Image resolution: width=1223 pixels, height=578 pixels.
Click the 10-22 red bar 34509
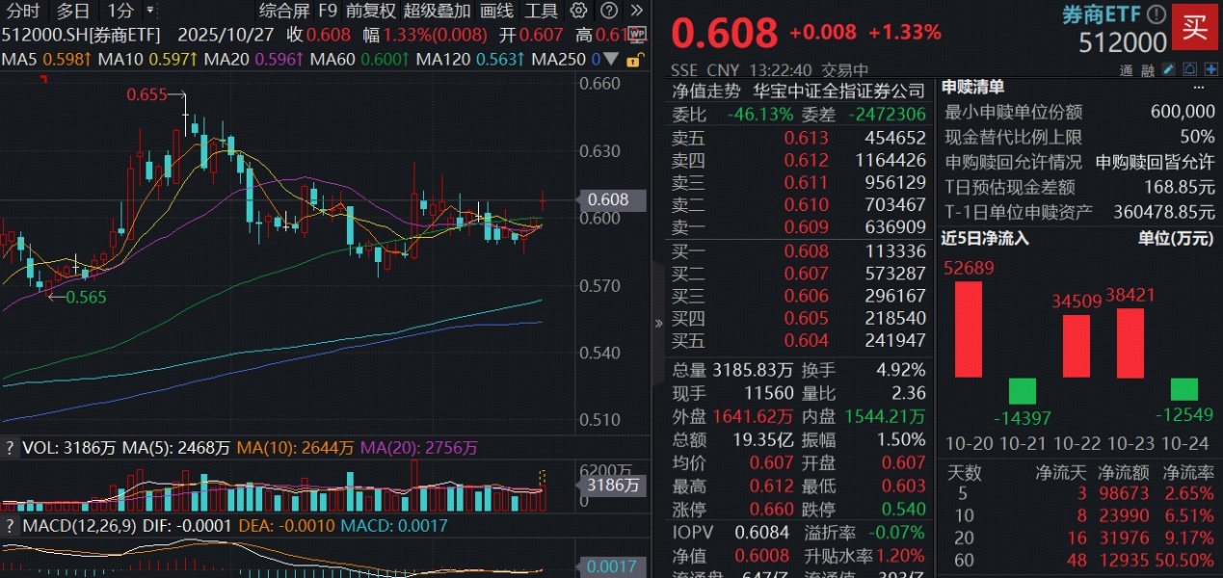coord(1077,346)
